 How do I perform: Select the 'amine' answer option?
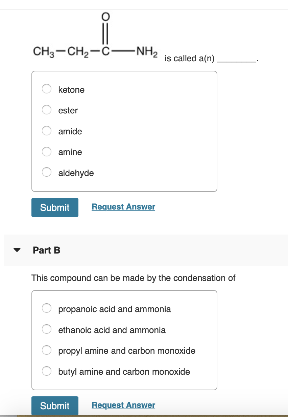[x=46, y=152]
